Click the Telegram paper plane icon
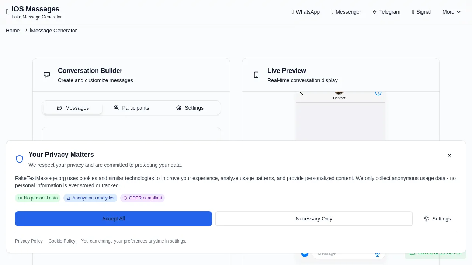The height and width of the screenshot is (265, 472). coord(375,12)
